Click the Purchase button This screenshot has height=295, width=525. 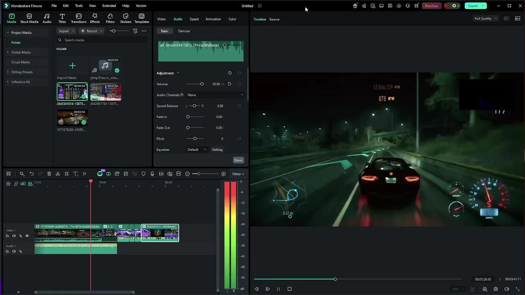431,6
